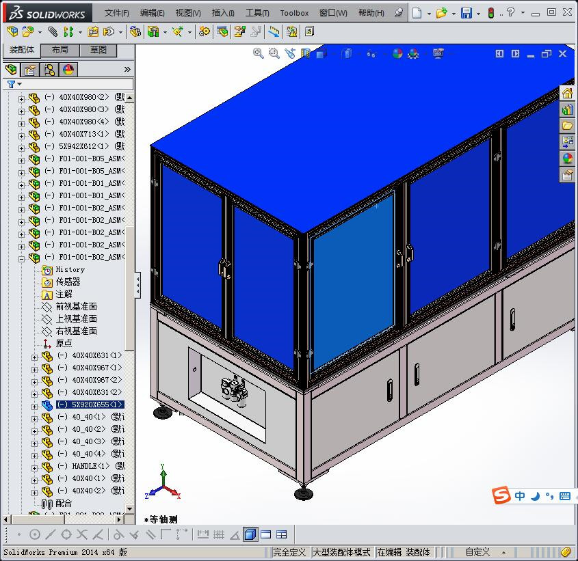Select the 前视基准面 plane

click(x=77, y=307)
